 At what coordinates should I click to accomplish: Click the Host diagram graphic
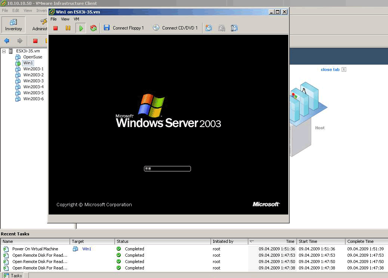click(308, 119)
